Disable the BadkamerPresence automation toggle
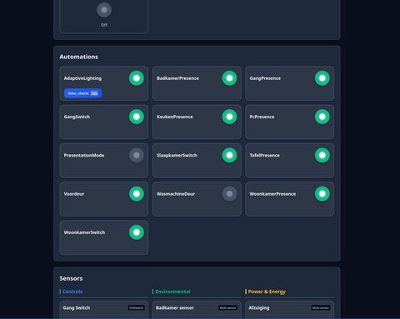This screenshot has height=319, width=400. coord(229,78)
